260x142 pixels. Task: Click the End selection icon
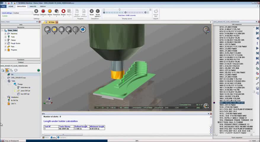coord(84,11)
